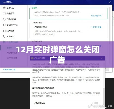Open 漏洞修复 in the sidebar
Image resolution: width=114 pixels, height=109 pixels.
click(x=10, y=31)
